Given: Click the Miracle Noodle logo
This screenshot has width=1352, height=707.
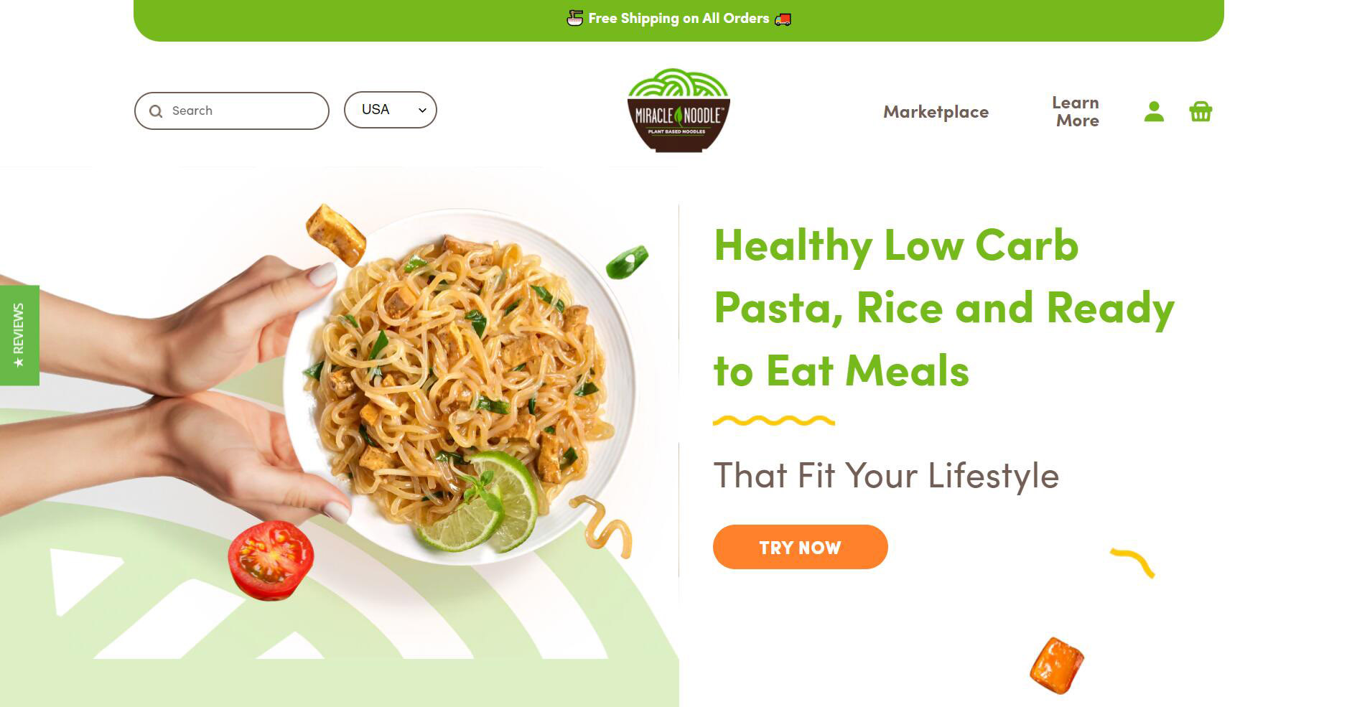Looking at the screenshot, I should point(679,110).
